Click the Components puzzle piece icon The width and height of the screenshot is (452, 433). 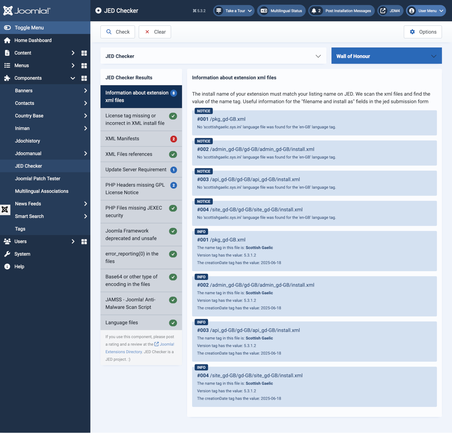click(7, 78)
